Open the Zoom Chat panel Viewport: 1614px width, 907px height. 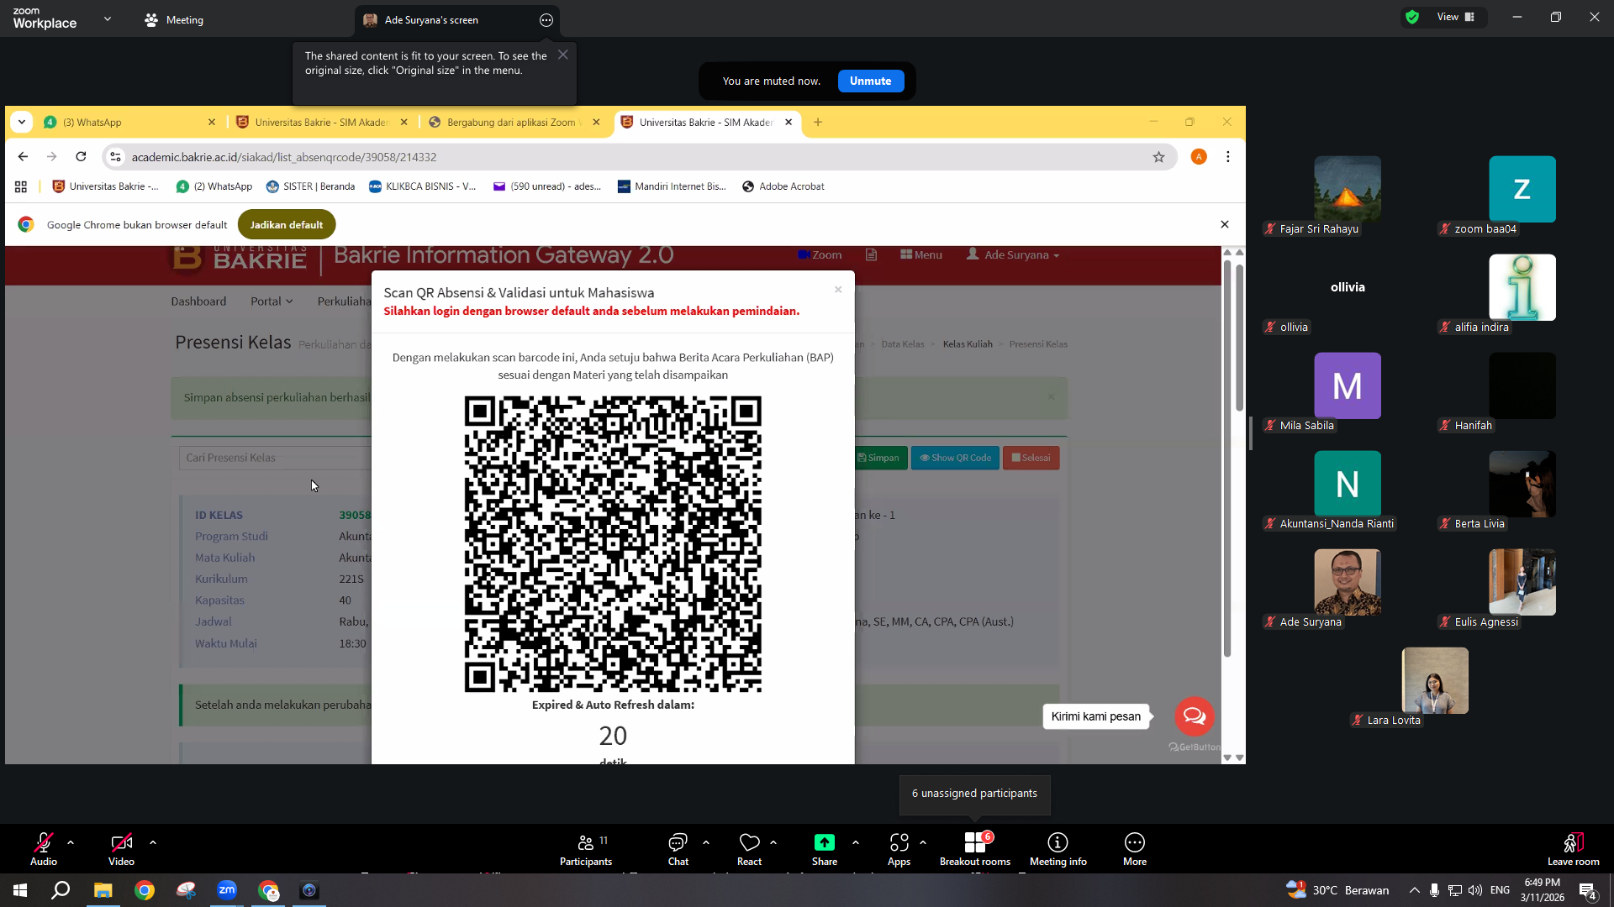678,849
